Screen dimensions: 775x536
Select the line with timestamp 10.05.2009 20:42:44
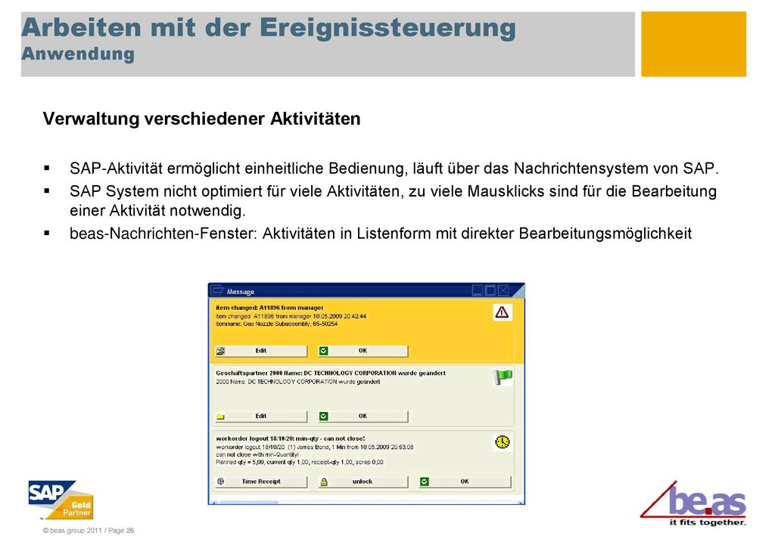(291, 316)
